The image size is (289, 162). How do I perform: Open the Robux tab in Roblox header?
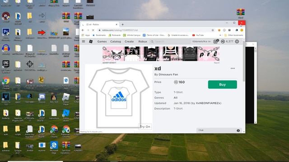143,41
